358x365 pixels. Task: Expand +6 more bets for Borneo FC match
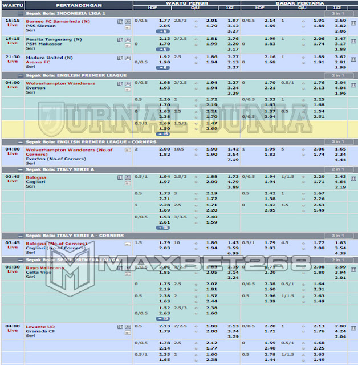[x=163, y=31]
